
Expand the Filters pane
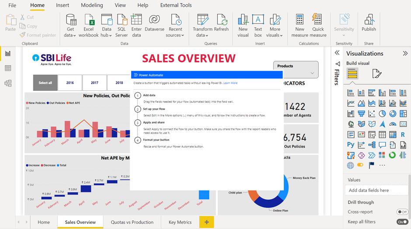click(337, 53)
